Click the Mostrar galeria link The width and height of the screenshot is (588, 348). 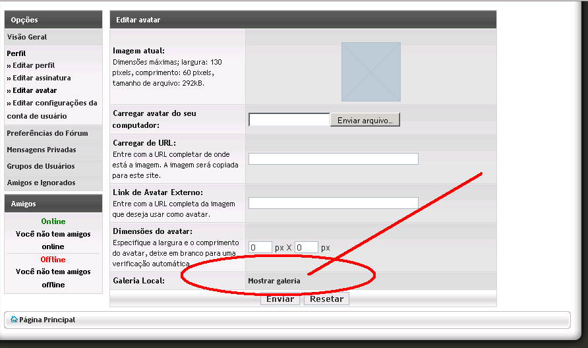[274, 281]
